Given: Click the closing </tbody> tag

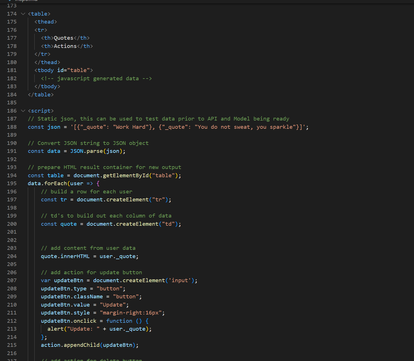Looking at the screenshot, I should pos(47,86).
